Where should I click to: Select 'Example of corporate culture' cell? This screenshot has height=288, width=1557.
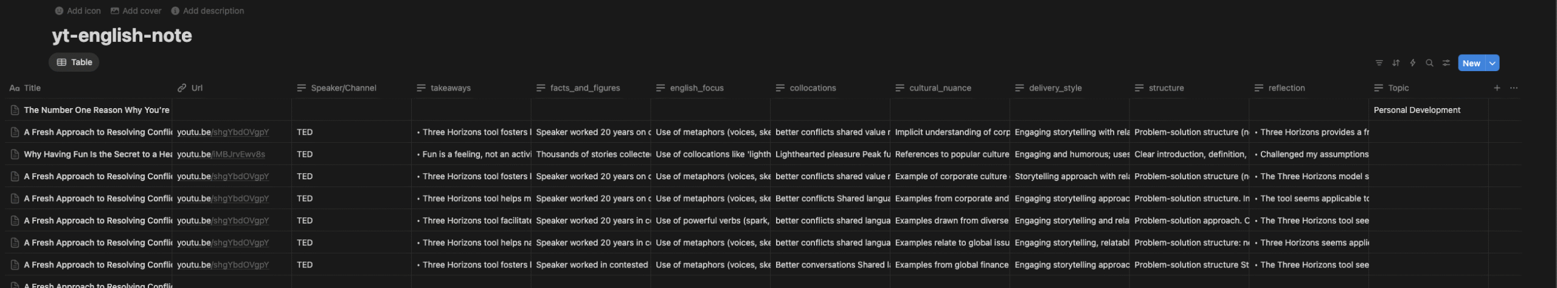click(x=950, y=176)
